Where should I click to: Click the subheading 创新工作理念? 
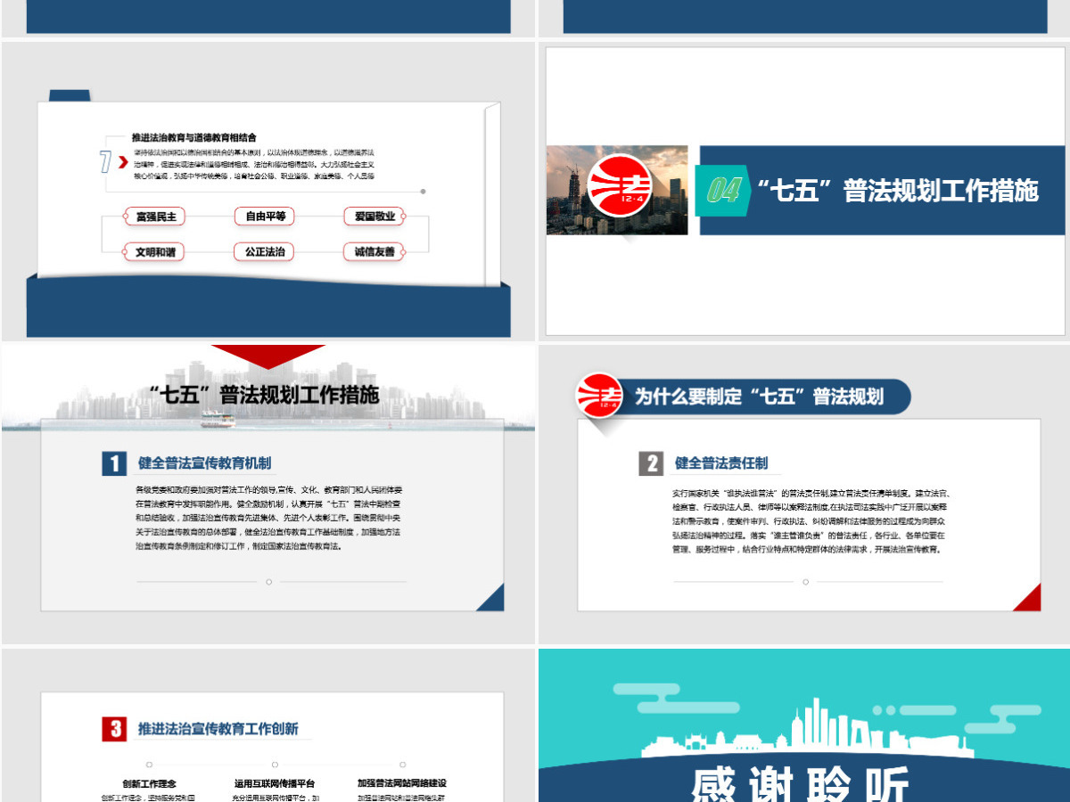click(149, 784)
